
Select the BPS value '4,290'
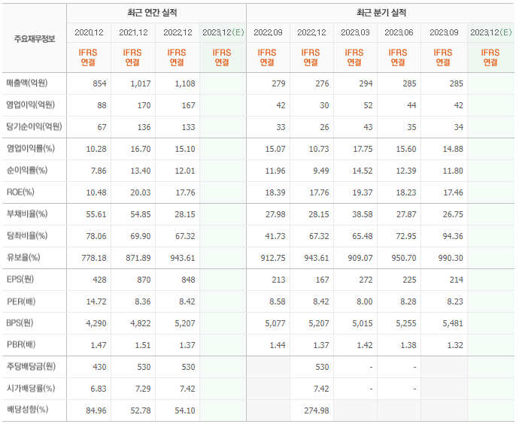pyautogui.click(x=96, y=324)
